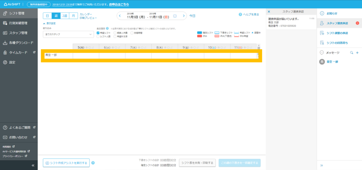Collapse the left sidebar with double chevron
Screen dimensions: 362x170
33,165
